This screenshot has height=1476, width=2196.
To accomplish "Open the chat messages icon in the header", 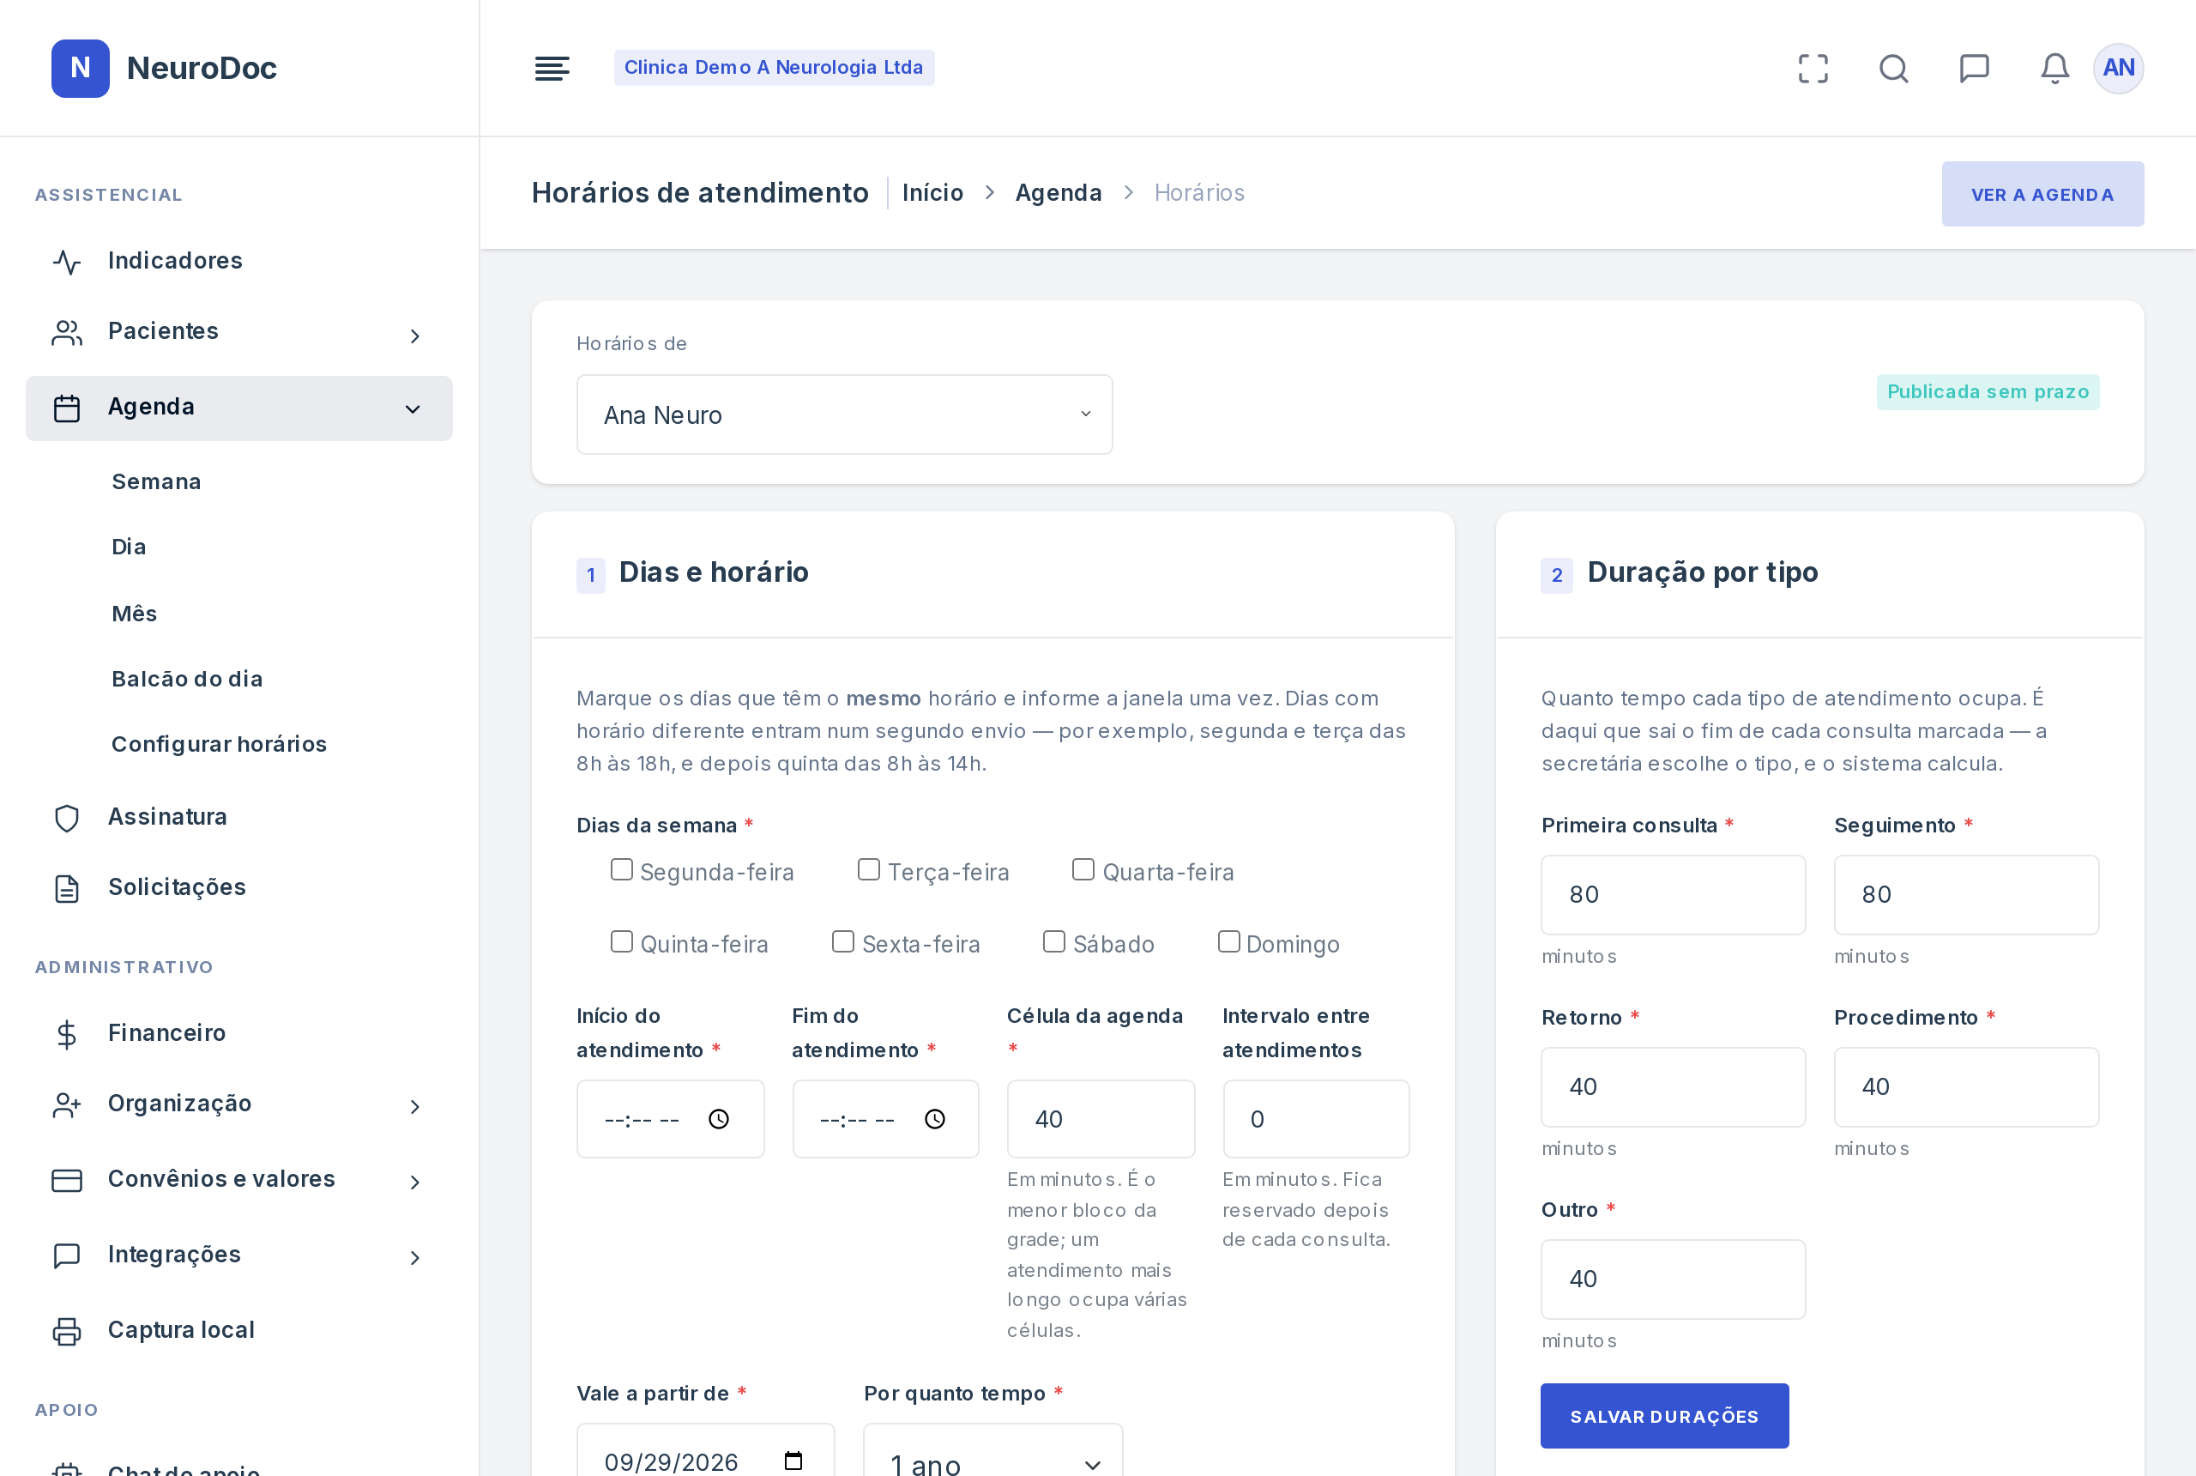I will click(1973, 68).
